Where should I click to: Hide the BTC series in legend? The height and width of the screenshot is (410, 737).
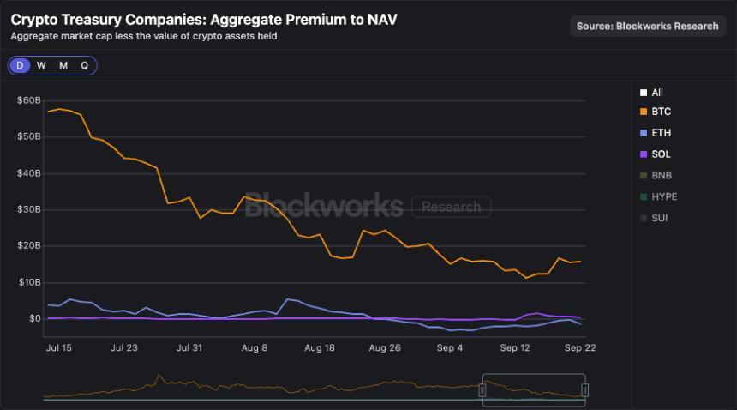[x=661, y=112]
